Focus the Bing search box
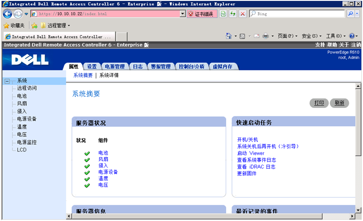363x221 pixels. pyautogui.click(x=297, y=14)
